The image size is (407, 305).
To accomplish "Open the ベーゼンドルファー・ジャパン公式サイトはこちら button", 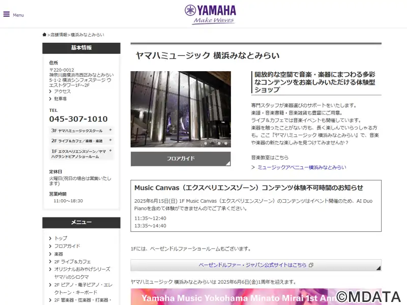I will pos(256,265).
